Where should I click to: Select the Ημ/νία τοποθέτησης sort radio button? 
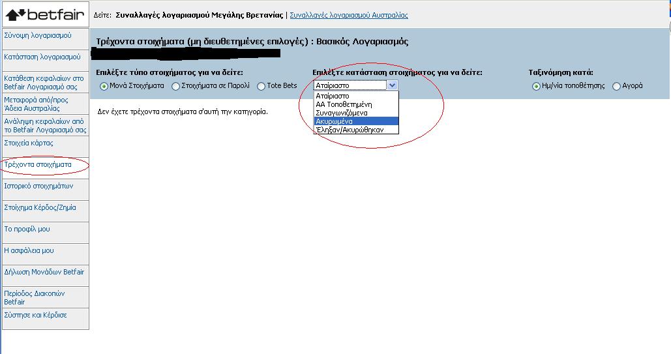[x=536, y=87]
